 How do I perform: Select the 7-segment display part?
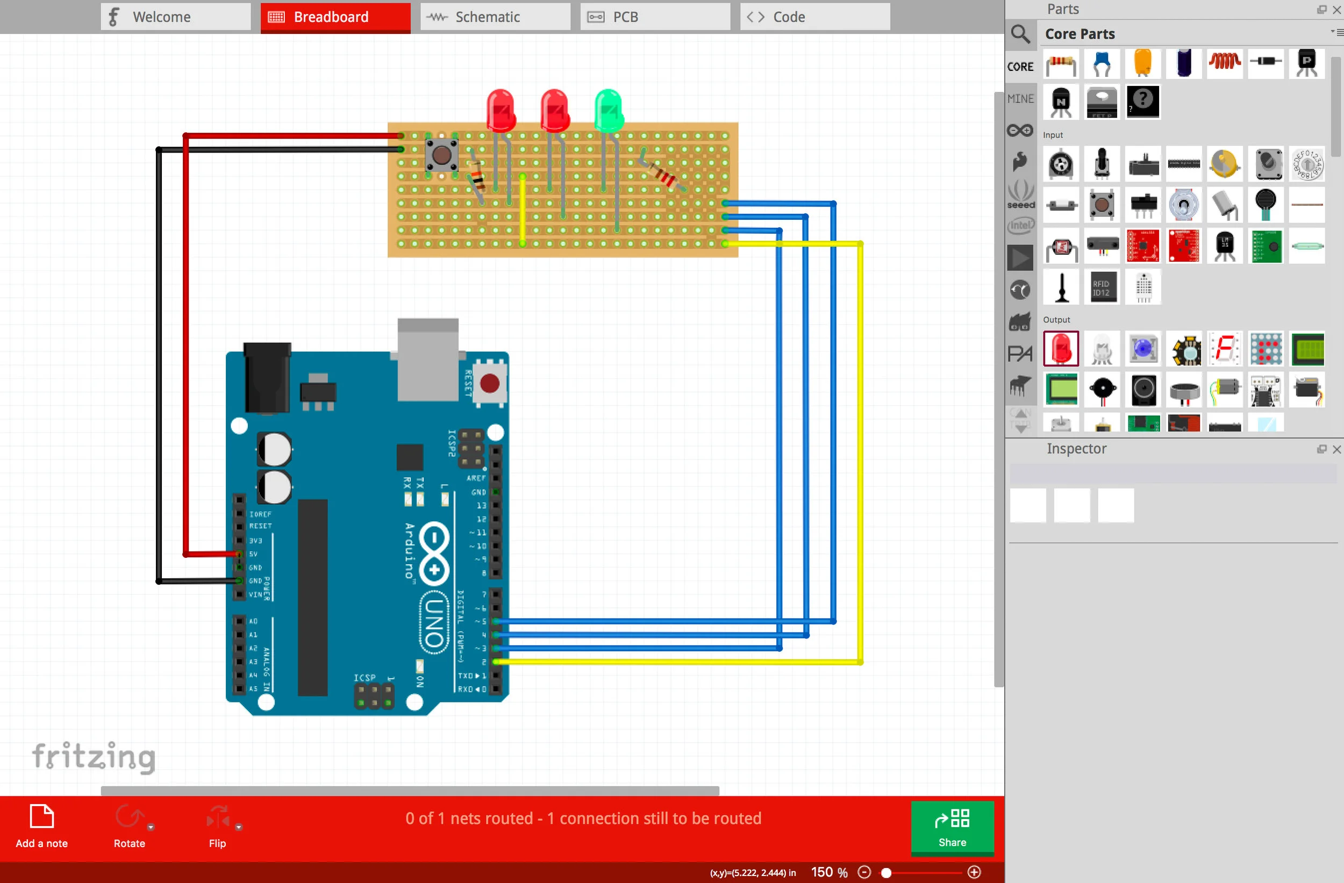pyautogui.click(x=1225, y=349)
